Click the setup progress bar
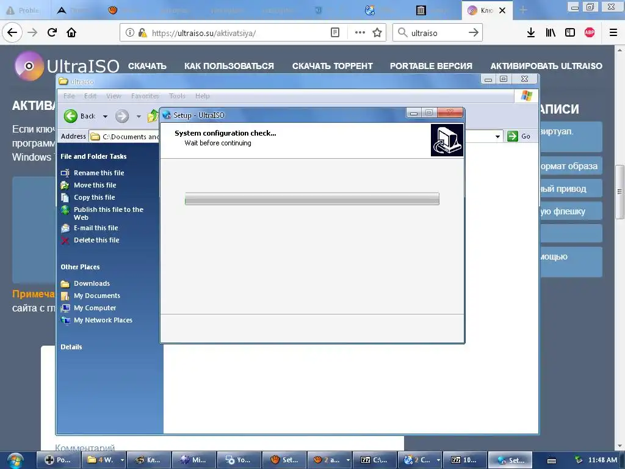The height and width of the screenshot is (469, 625). (312, 198)
